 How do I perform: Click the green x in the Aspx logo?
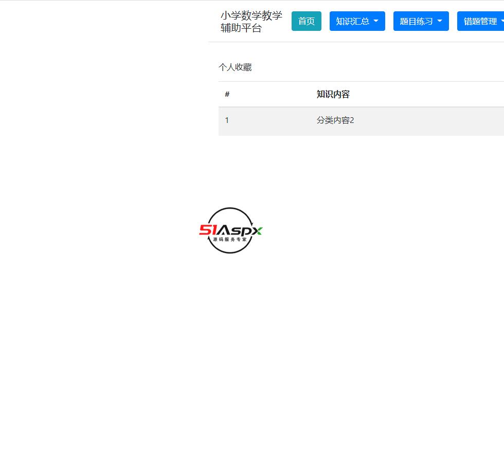[259, 231]
